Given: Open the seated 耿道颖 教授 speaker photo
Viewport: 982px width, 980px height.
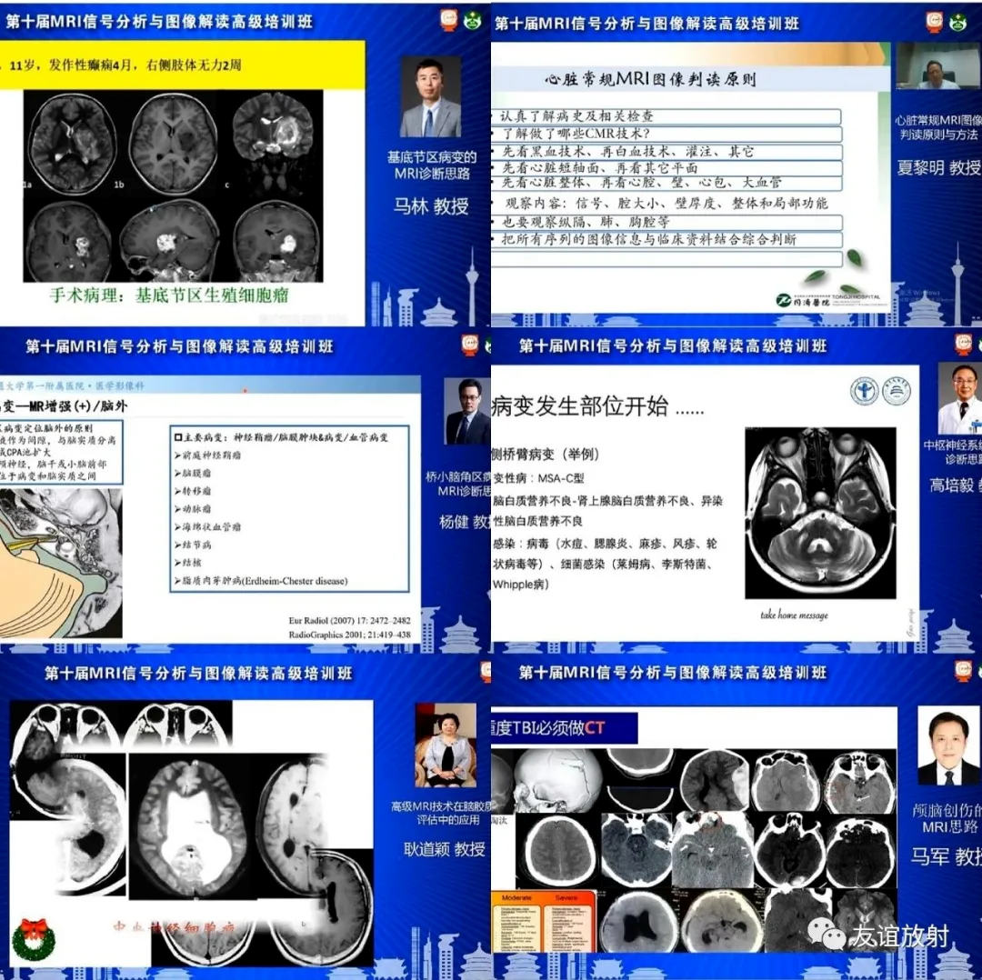Looking at the screenshot, I should [x=446, y=745].
